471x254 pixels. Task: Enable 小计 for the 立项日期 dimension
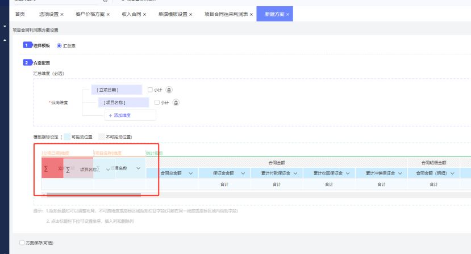[x=150, y=90]
